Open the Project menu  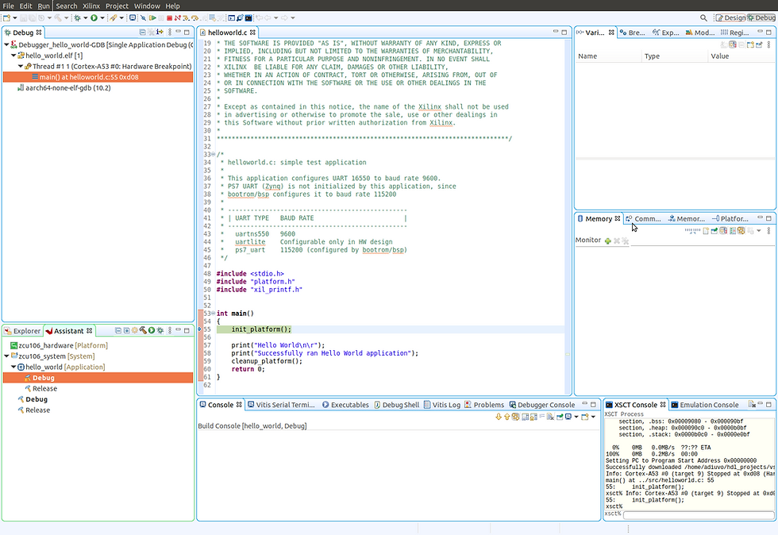click(x=117, y=6)
